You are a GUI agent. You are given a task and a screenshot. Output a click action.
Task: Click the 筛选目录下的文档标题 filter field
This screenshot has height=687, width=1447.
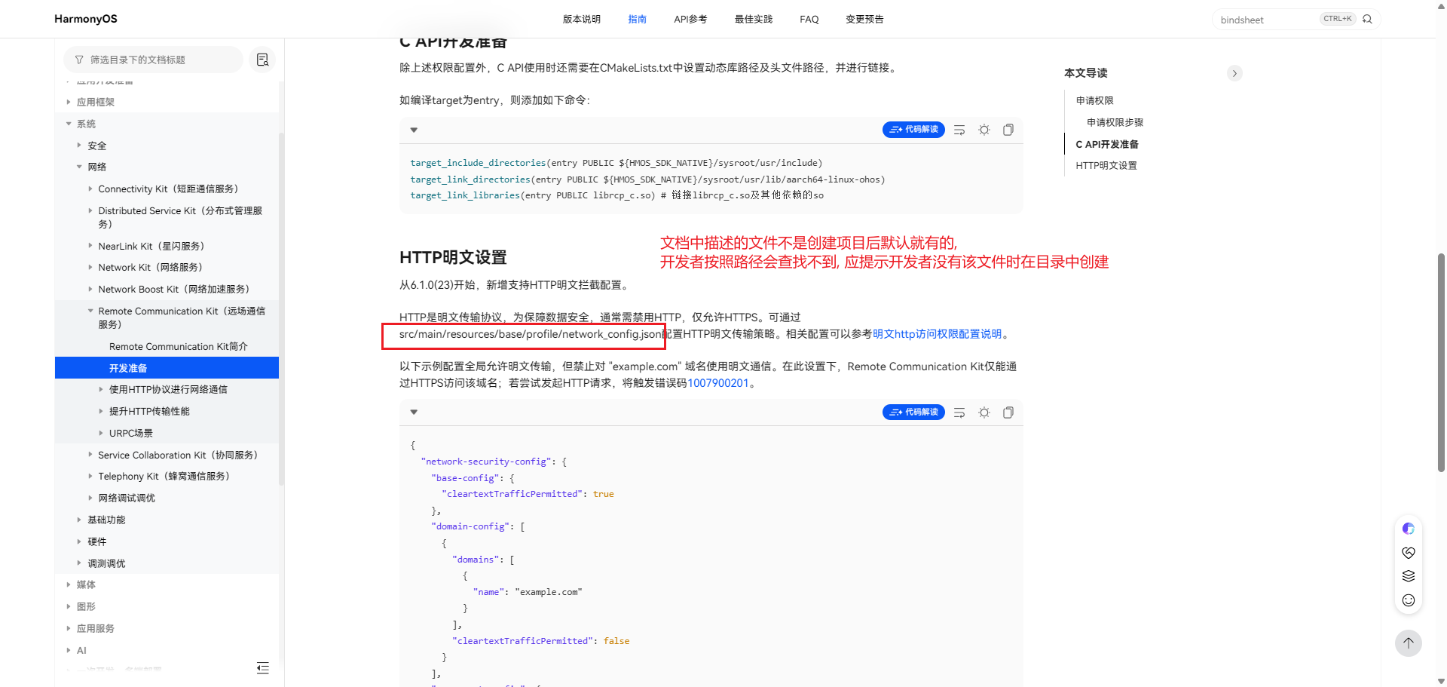coord(153,60)
